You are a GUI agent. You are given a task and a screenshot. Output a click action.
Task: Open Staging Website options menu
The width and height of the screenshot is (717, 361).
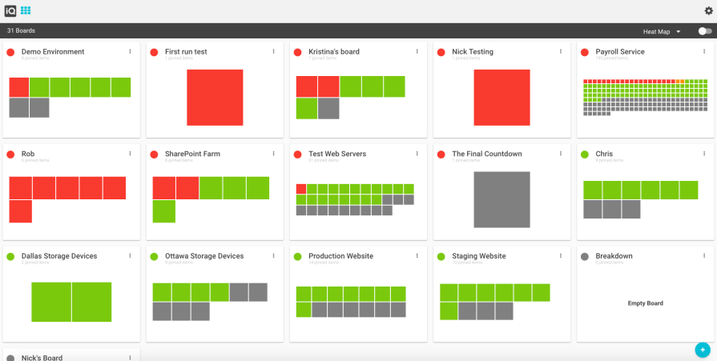pyautogui.click(x=561, y=256)
